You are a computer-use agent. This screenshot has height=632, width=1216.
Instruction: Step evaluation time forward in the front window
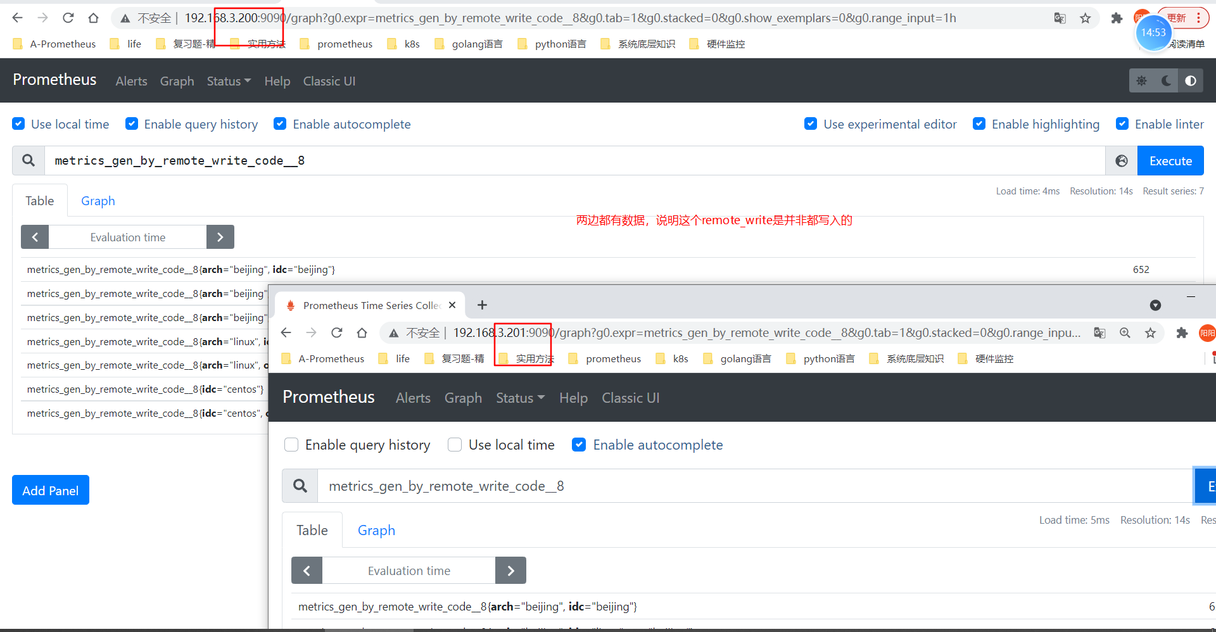[510, 571]
